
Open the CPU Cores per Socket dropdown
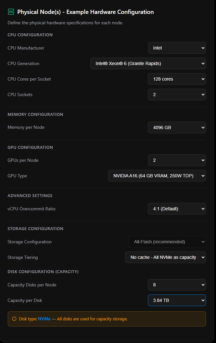point(177,79)
